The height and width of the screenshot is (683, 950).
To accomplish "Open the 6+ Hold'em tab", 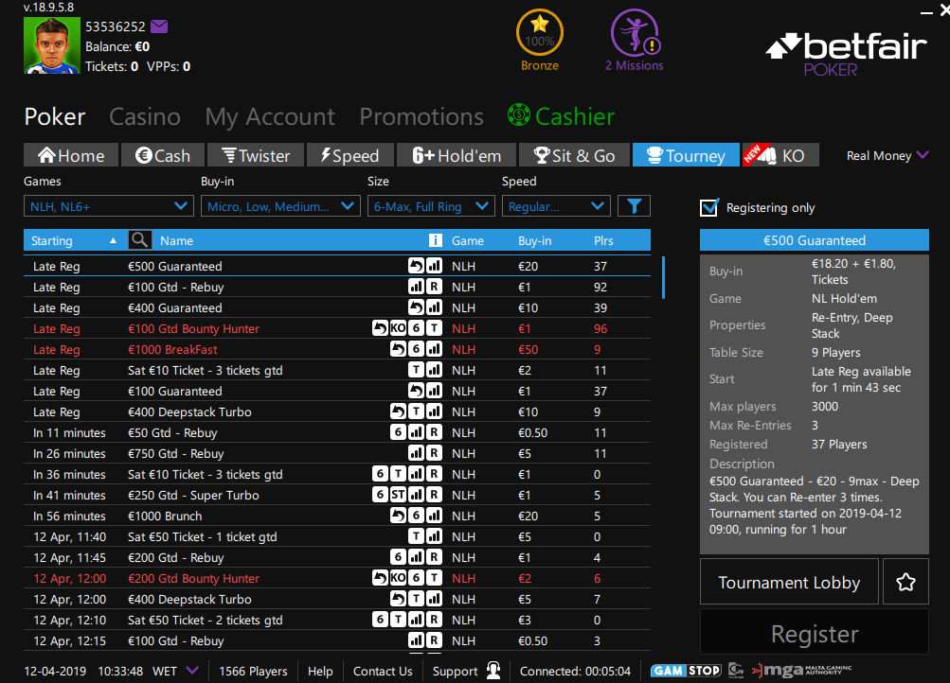I will (457, 155).
